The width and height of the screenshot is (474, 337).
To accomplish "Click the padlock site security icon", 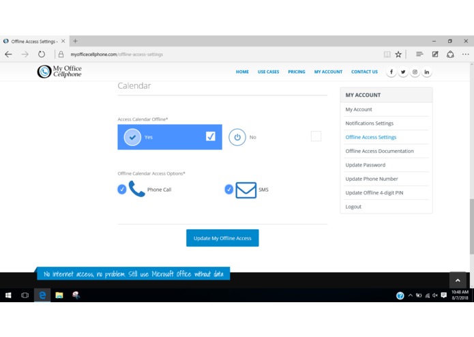I will coord(61,55).
